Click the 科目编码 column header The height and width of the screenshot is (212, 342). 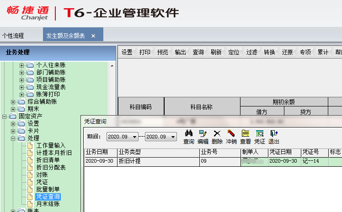point(141,107)
